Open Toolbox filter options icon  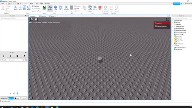pyautogui.click(x=26, y=60)
